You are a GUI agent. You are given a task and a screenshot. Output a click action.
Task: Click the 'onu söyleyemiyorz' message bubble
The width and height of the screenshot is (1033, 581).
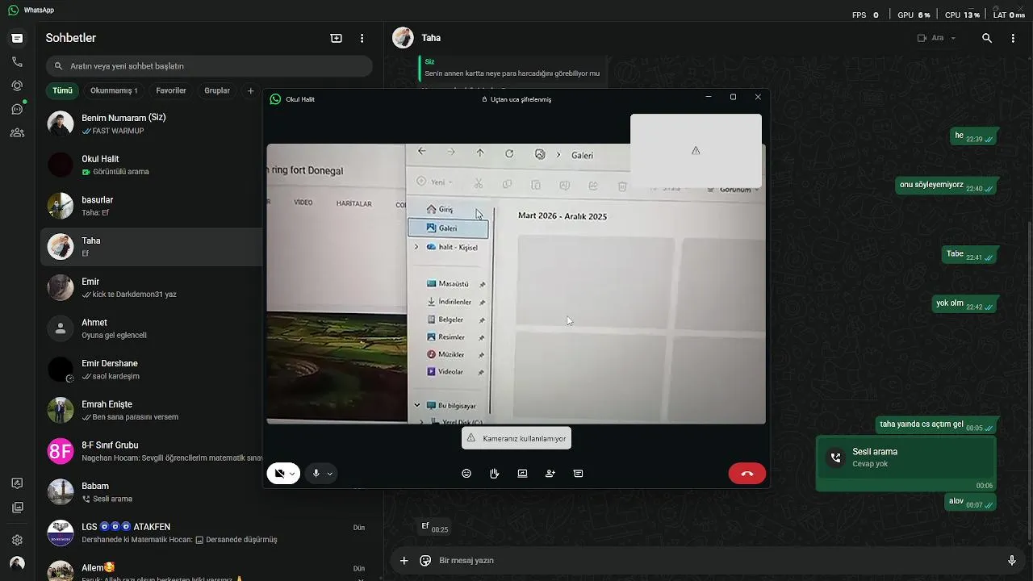point(947,186)
